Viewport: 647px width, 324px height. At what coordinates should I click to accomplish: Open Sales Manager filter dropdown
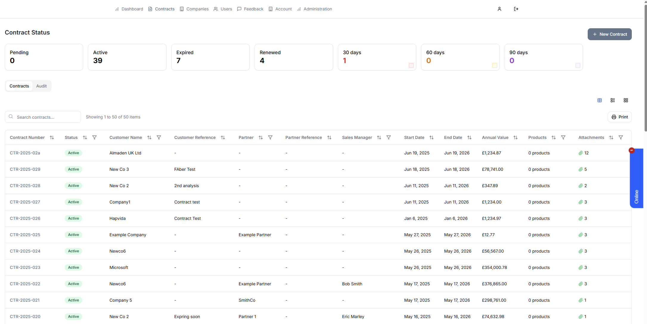(x=389, y=137)
